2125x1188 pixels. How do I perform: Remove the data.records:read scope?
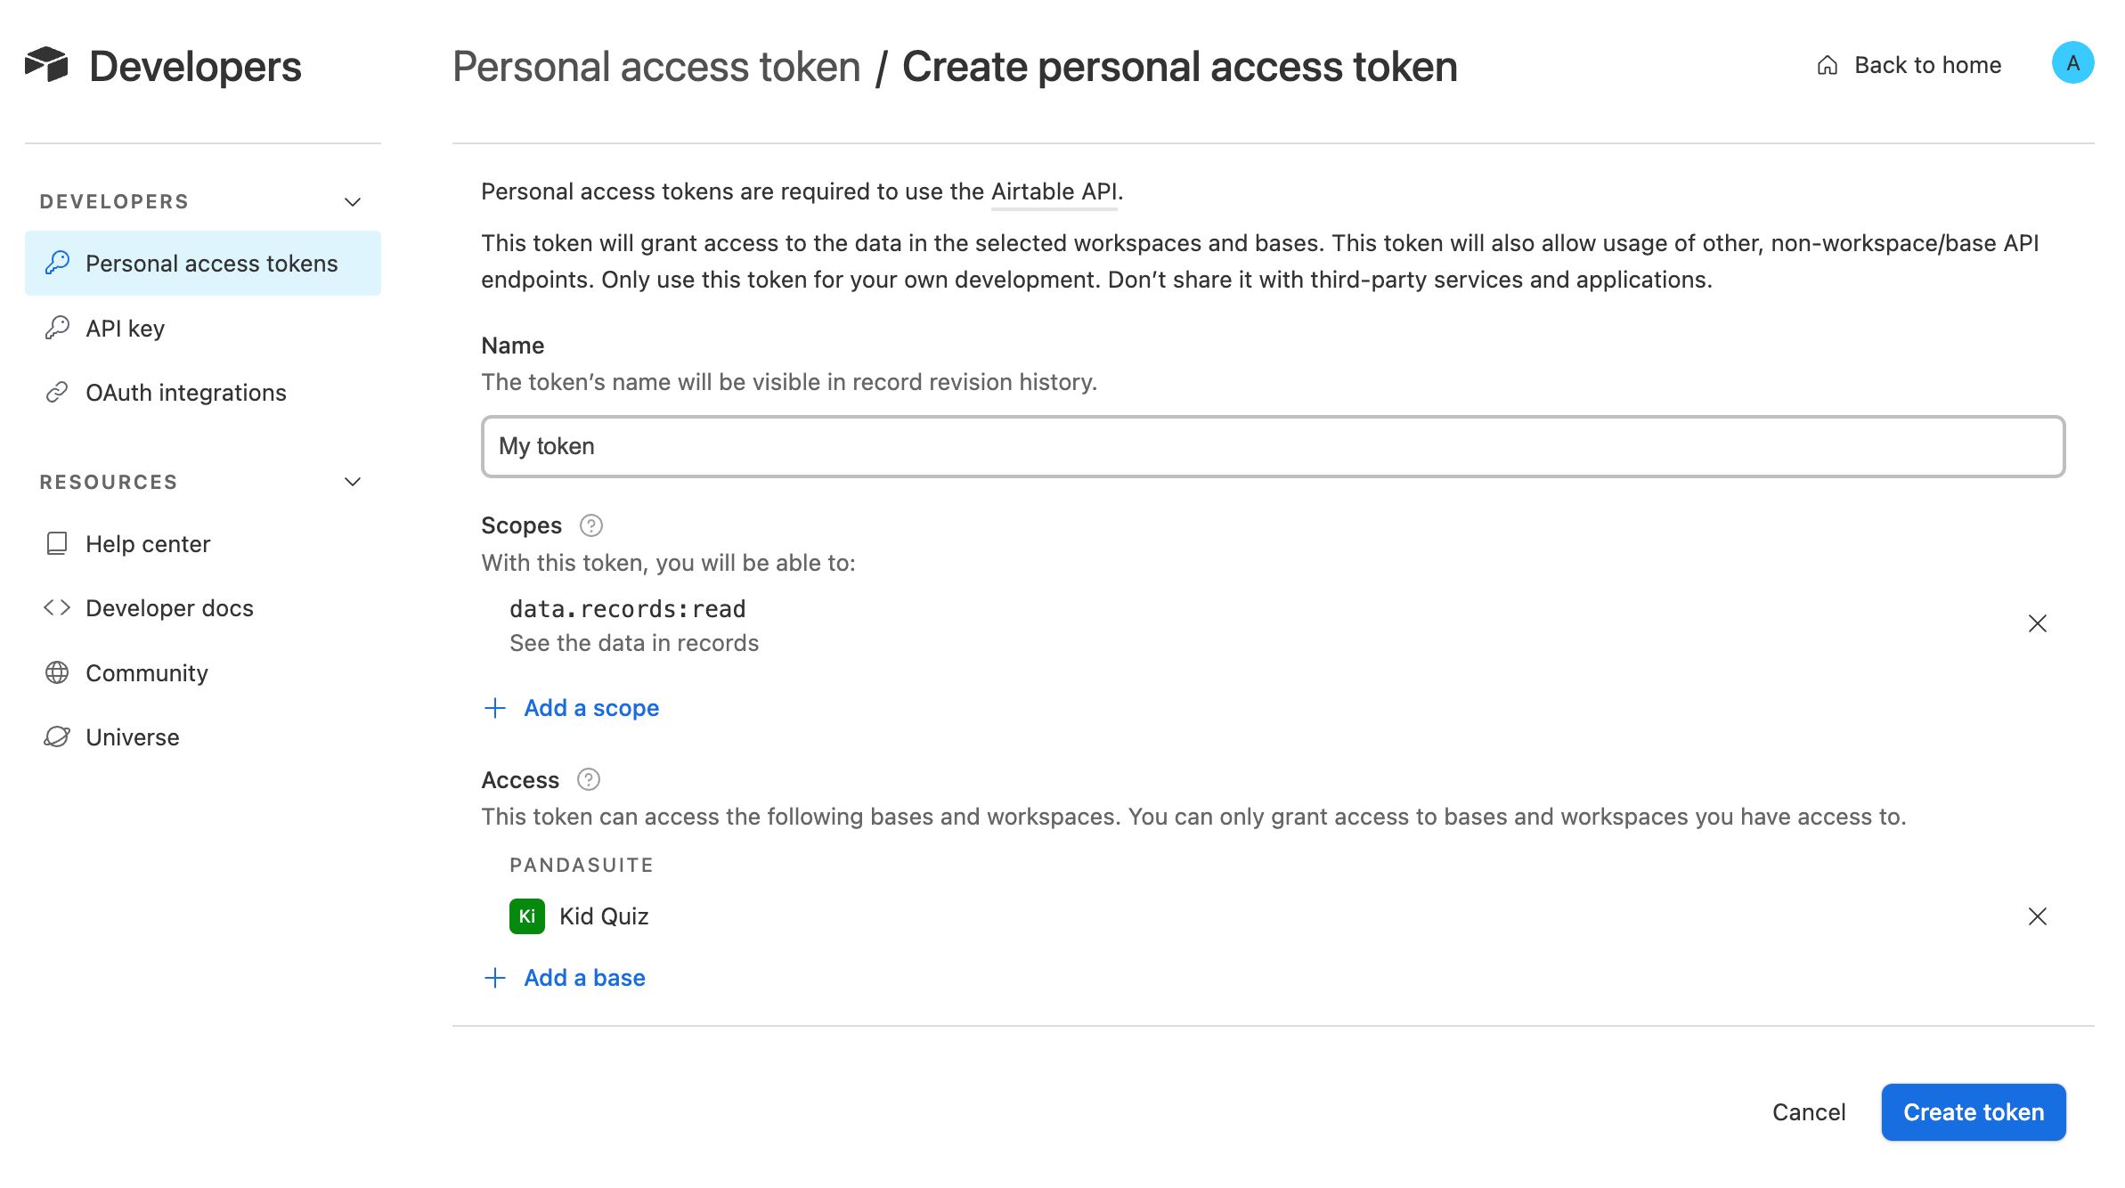click(2038, 623)
